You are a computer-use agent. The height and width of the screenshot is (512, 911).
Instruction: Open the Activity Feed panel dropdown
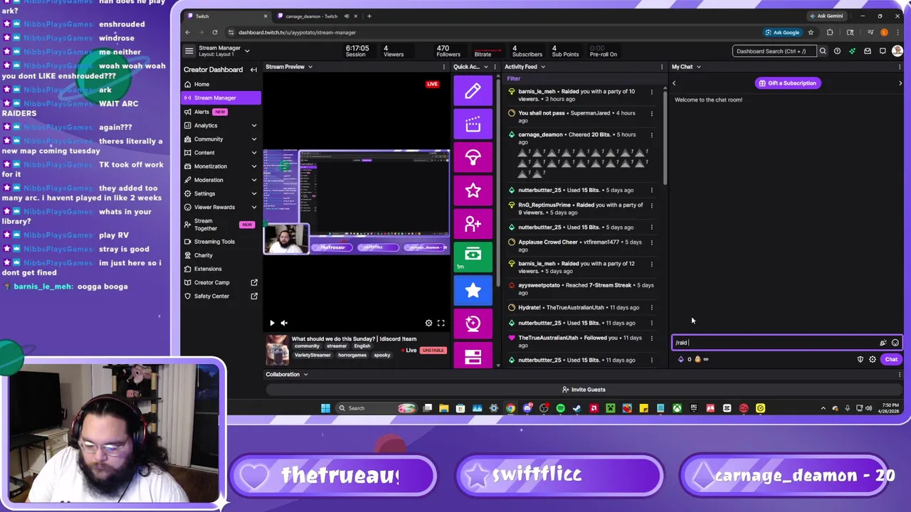pyautogui.click(x=542, y=67)
